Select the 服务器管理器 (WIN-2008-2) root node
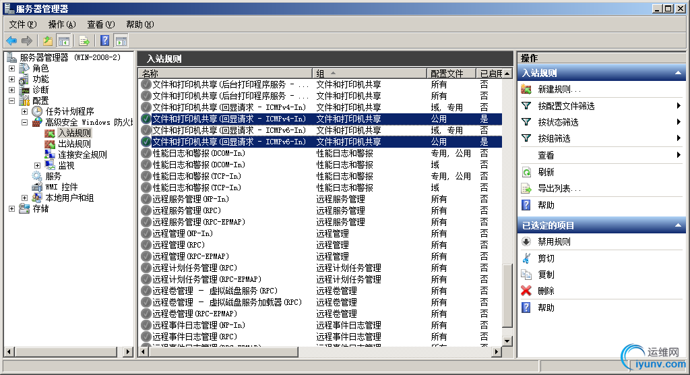 tap(70, 57)
